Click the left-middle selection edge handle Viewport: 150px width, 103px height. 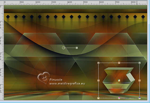[98, 80]
